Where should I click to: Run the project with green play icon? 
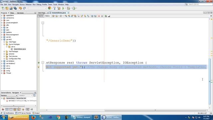click(x=63, y=8)
